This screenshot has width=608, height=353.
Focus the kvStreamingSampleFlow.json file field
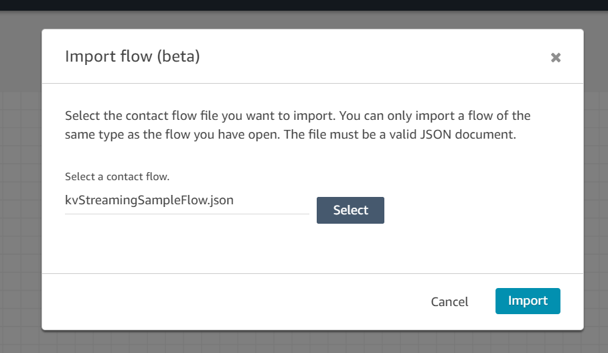(187, 200)
